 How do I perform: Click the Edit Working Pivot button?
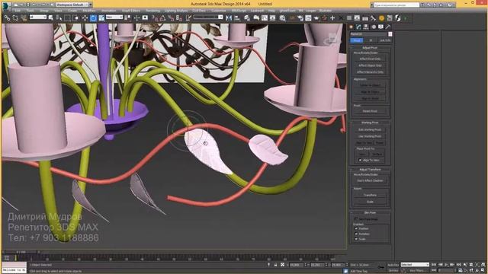click(370, 129)
